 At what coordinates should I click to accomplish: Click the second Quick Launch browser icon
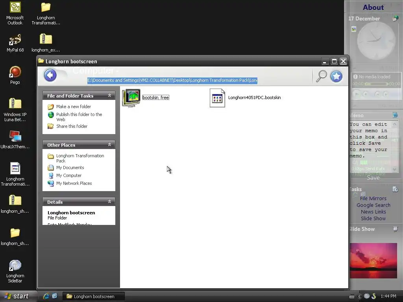pyautogui.click(x=55, y=296)
